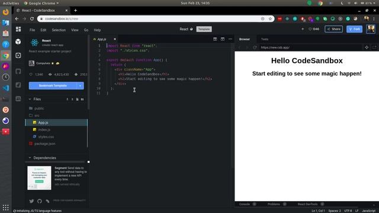Click the Segment ad thumbnail
Screen dimensions: 379x213
point(39,177)
